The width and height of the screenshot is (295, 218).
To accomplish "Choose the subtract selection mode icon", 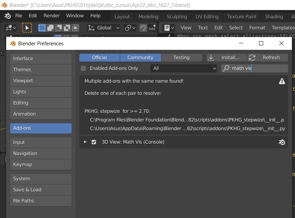I will (x=59, y=28).
